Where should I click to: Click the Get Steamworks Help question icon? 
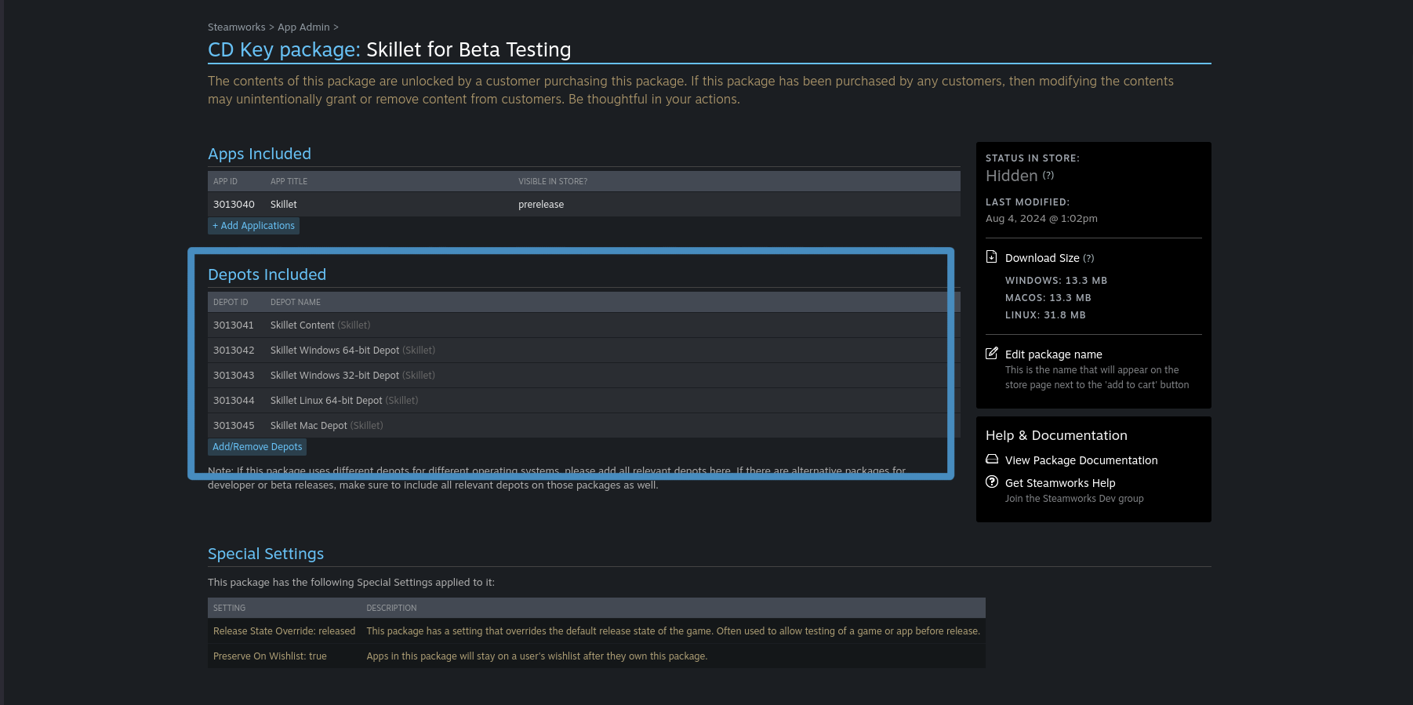991,482
